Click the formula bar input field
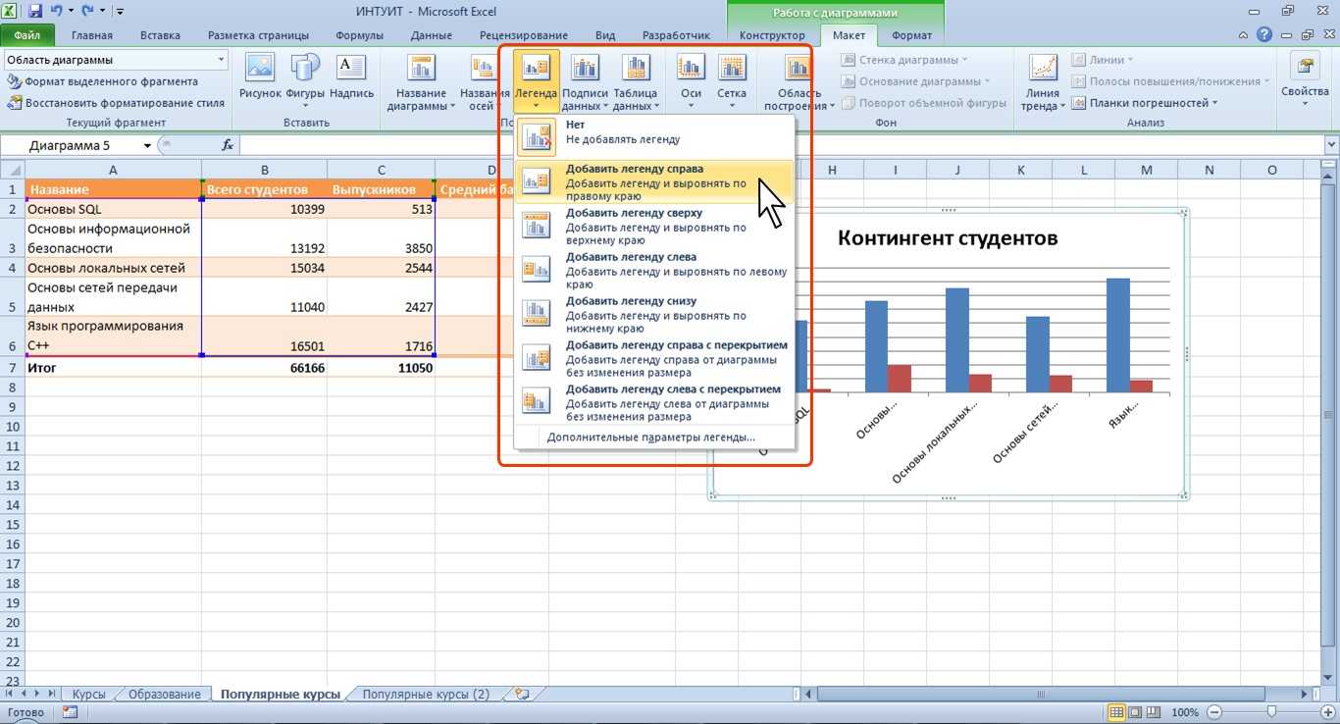This screenshot has width=1340, height=724. pos(780,145)
